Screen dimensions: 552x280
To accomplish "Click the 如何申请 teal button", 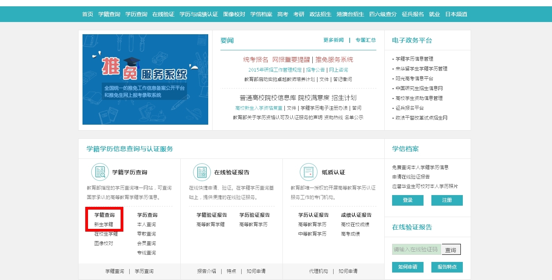I will (x=407, y=267).
